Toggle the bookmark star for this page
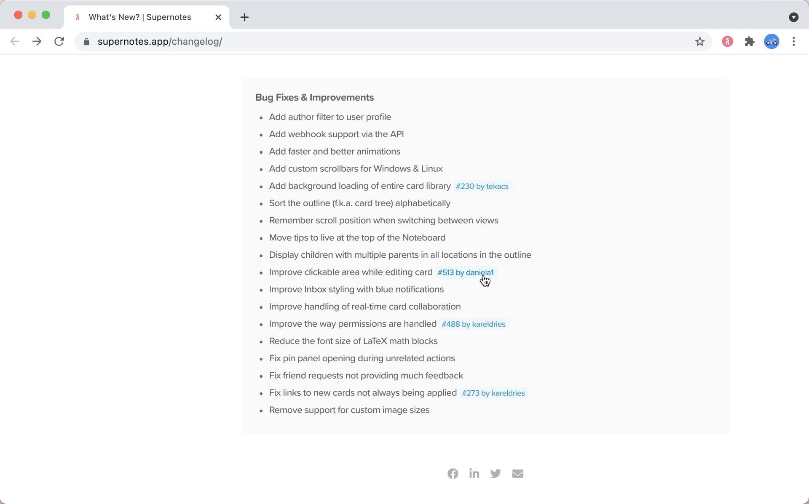The image size is (809, 504). click(x=700, y=41)
